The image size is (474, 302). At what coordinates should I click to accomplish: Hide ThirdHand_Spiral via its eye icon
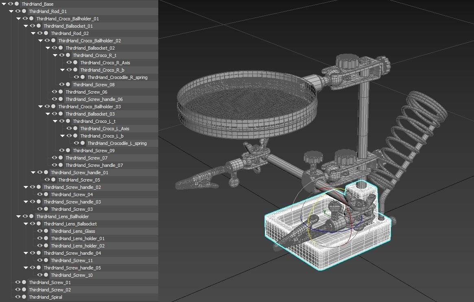point(18,297)
